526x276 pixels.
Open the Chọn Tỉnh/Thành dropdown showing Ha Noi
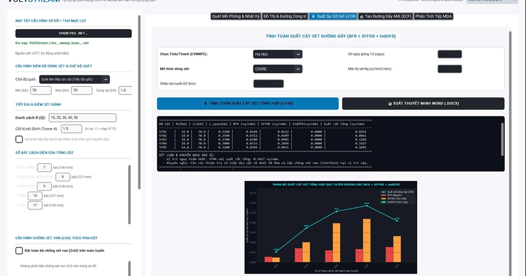[x=278, y=54]
